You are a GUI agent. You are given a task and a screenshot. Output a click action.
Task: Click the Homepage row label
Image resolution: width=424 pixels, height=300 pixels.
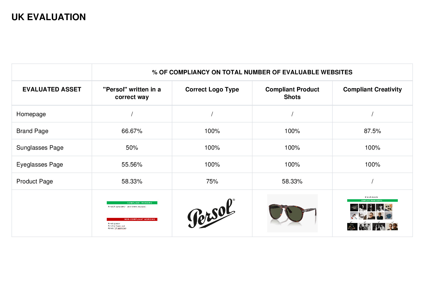pyautogui.click(x=31, y=114)
